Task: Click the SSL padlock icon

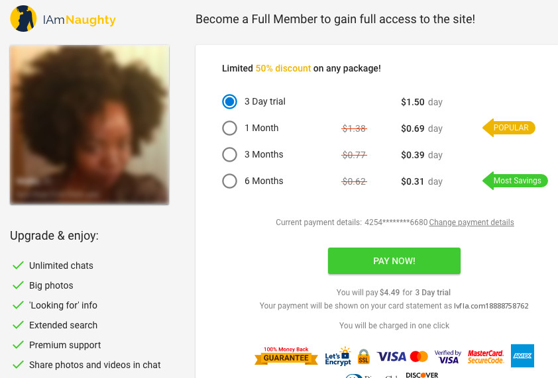Action: (364, 356)
